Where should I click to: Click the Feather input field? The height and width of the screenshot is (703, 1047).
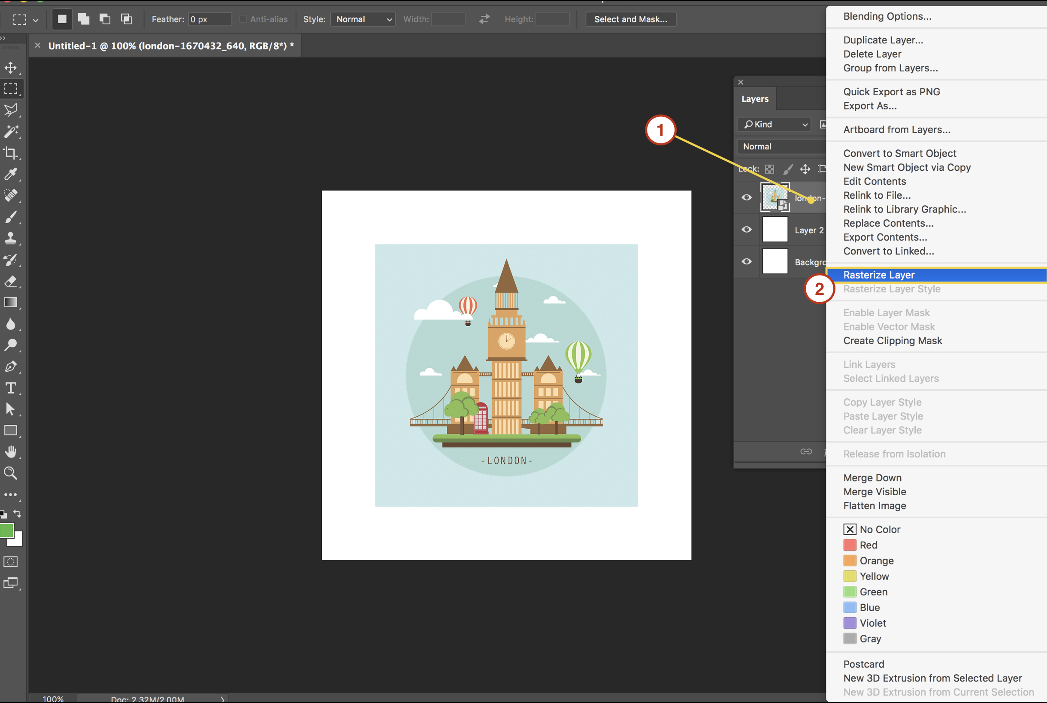(209, 19)
